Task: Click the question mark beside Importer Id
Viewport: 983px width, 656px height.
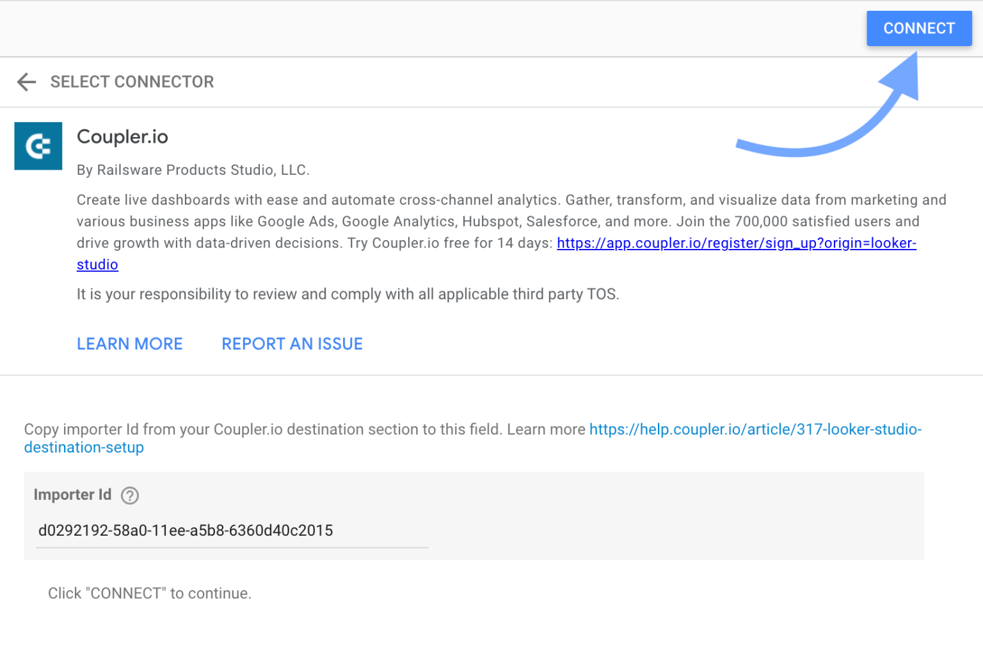Action: pos(129,496)
